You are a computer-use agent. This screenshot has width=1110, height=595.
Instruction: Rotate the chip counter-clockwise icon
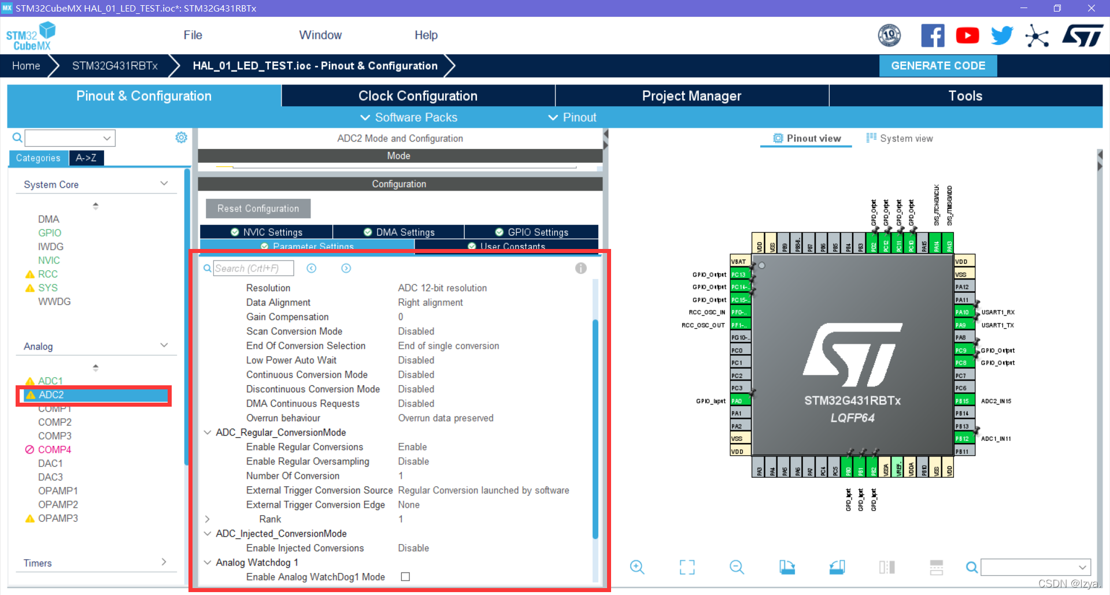click(837, 567)
